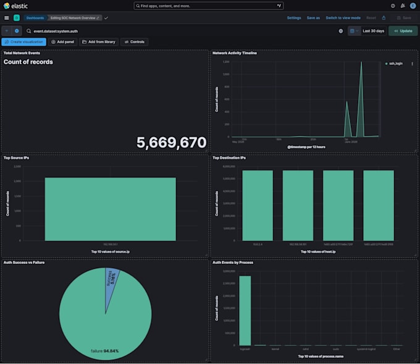
Task: Open the help menu icon
Action: tap(393, 6)
